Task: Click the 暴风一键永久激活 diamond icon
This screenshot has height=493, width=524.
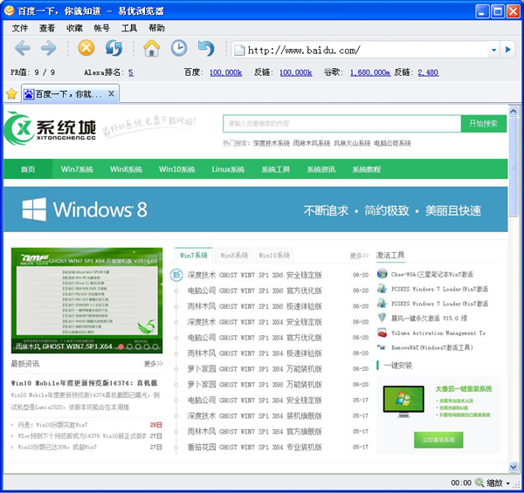Action: pyautogui.click(x=382, y=318)
